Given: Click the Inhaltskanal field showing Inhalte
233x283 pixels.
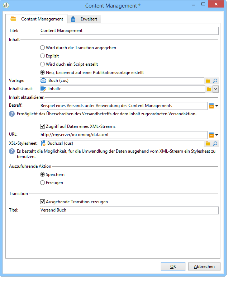Looking at the screenshot, I should pos(123,89).
